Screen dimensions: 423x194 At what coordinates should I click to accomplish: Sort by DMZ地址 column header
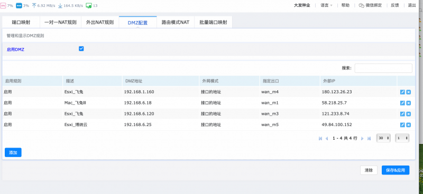pos(161,81)
